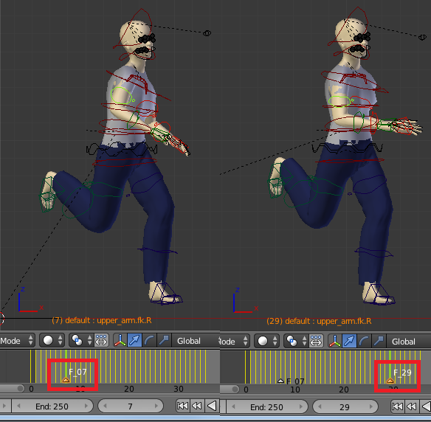Click the left timeline horizontal scrollbar handle
The height and width of the screenshot is (422, 431).
pyautogui.click(x=12, y=389)
